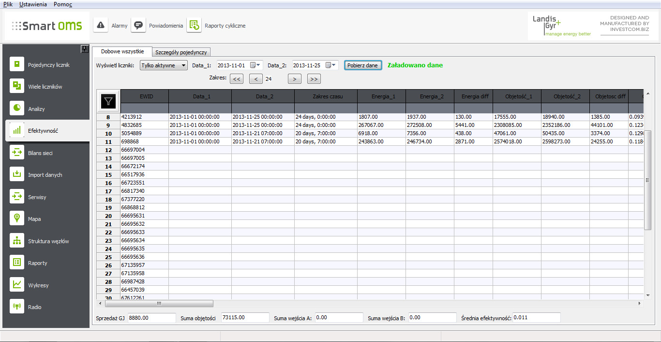
Task: Click the Suma objętości field
Action: click(x=245, y=318)
